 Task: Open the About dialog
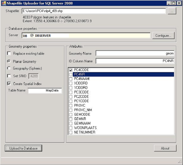coord(165,148)
